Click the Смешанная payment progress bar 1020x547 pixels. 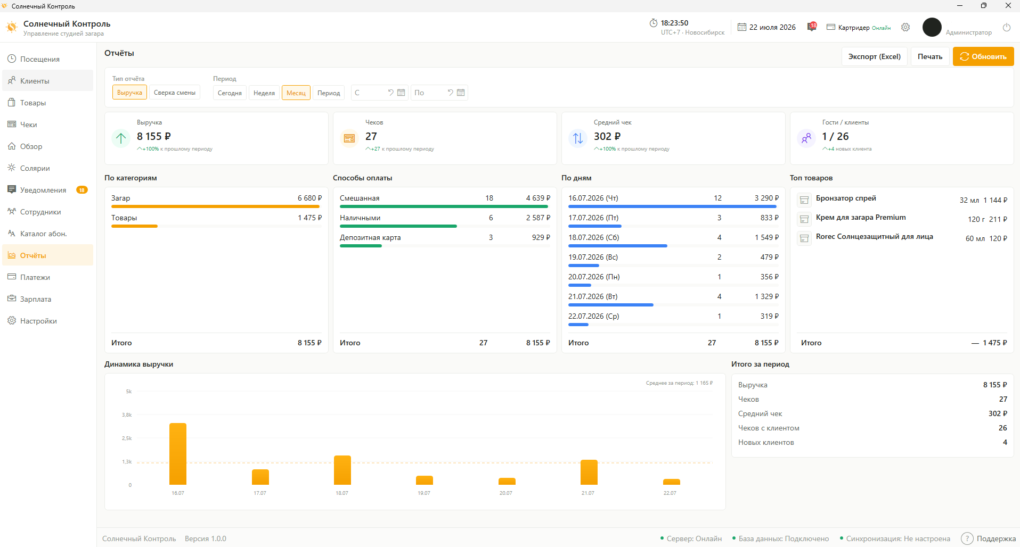445,206
